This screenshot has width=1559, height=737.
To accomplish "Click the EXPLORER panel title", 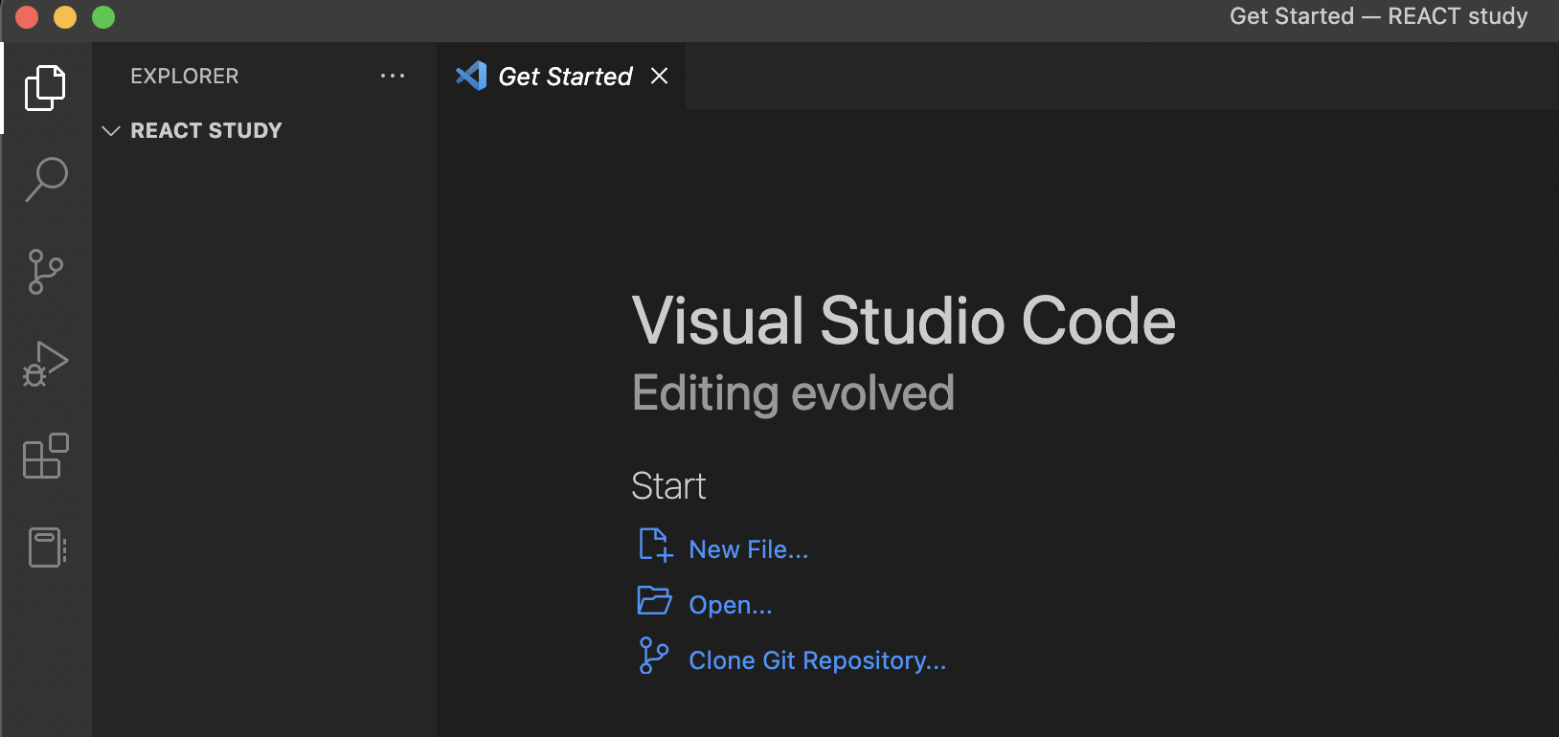I will 185,76.
